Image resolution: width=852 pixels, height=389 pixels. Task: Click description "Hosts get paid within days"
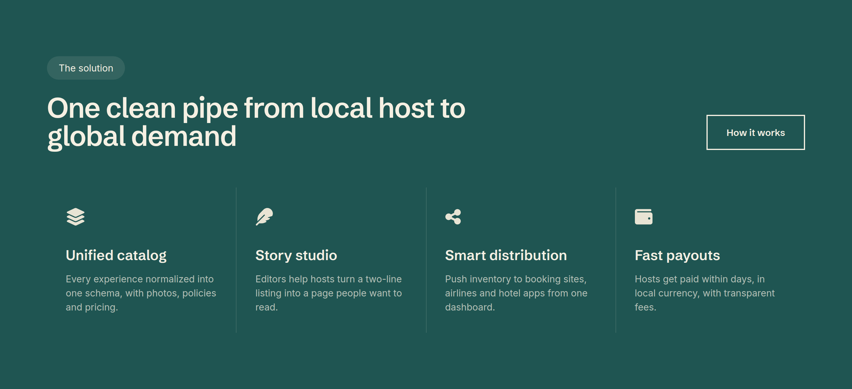[x=704, y=293]
